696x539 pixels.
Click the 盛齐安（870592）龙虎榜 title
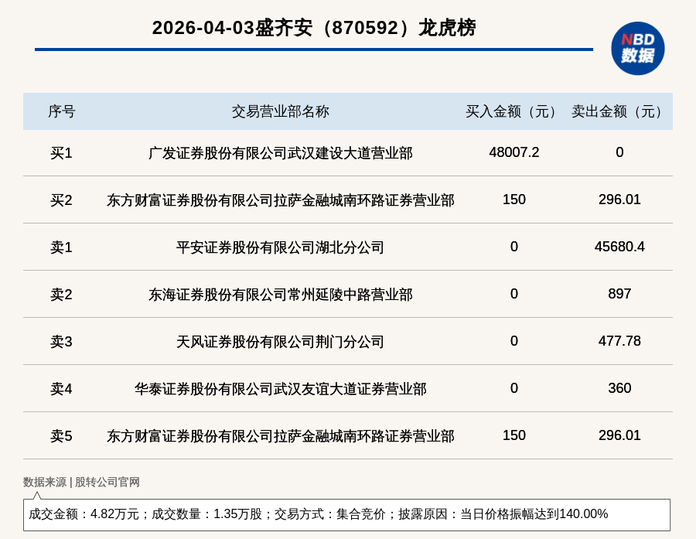tap(314, 28)
